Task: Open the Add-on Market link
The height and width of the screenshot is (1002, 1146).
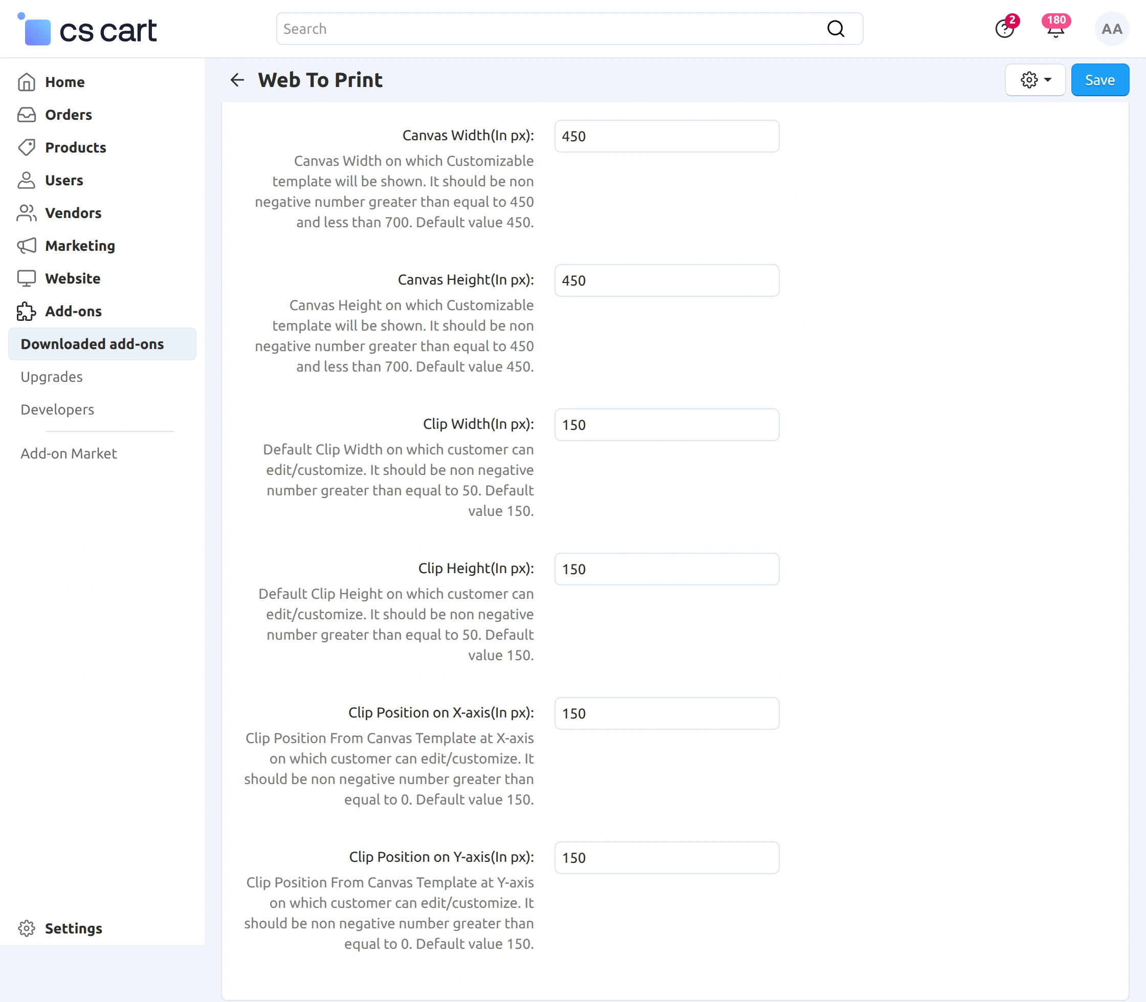Action: pyautogui.click(x=69, y=453)
